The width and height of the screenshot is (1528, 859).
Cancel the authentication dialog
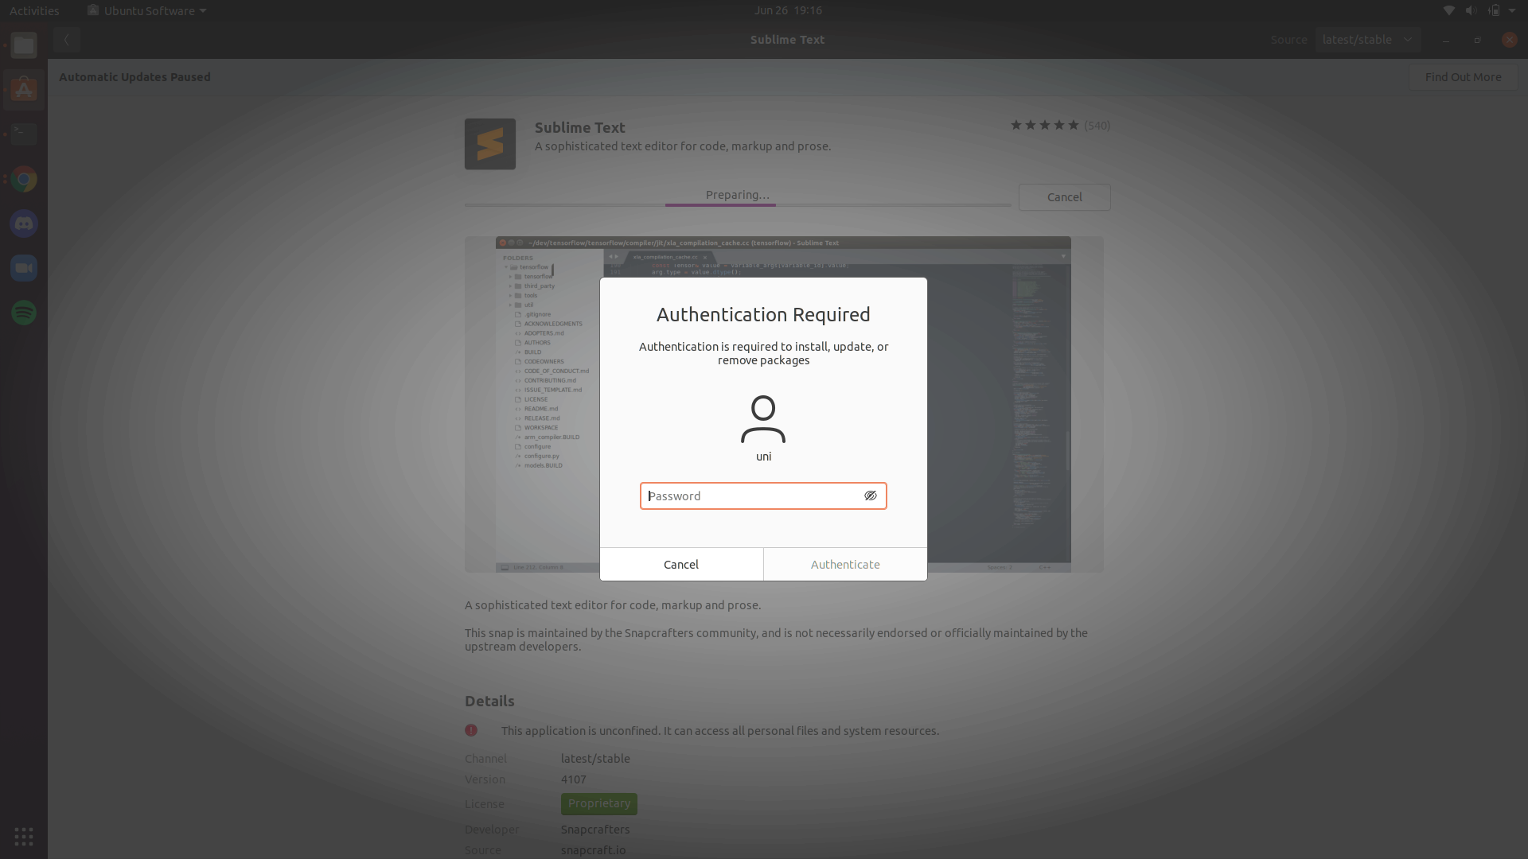click(680, 564)
